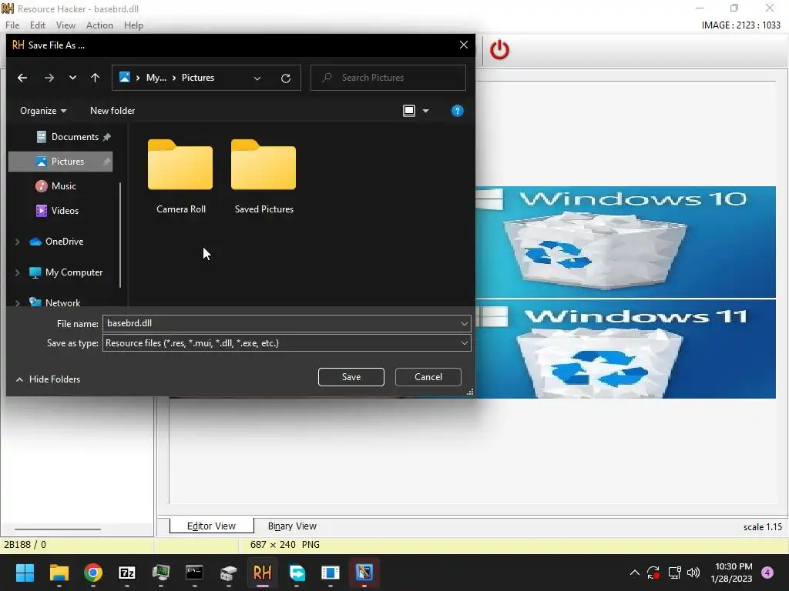Select the Saved Pictures folder
This screenshot has height=591, width=789.
pyautogui.click(x=264, y=176)
